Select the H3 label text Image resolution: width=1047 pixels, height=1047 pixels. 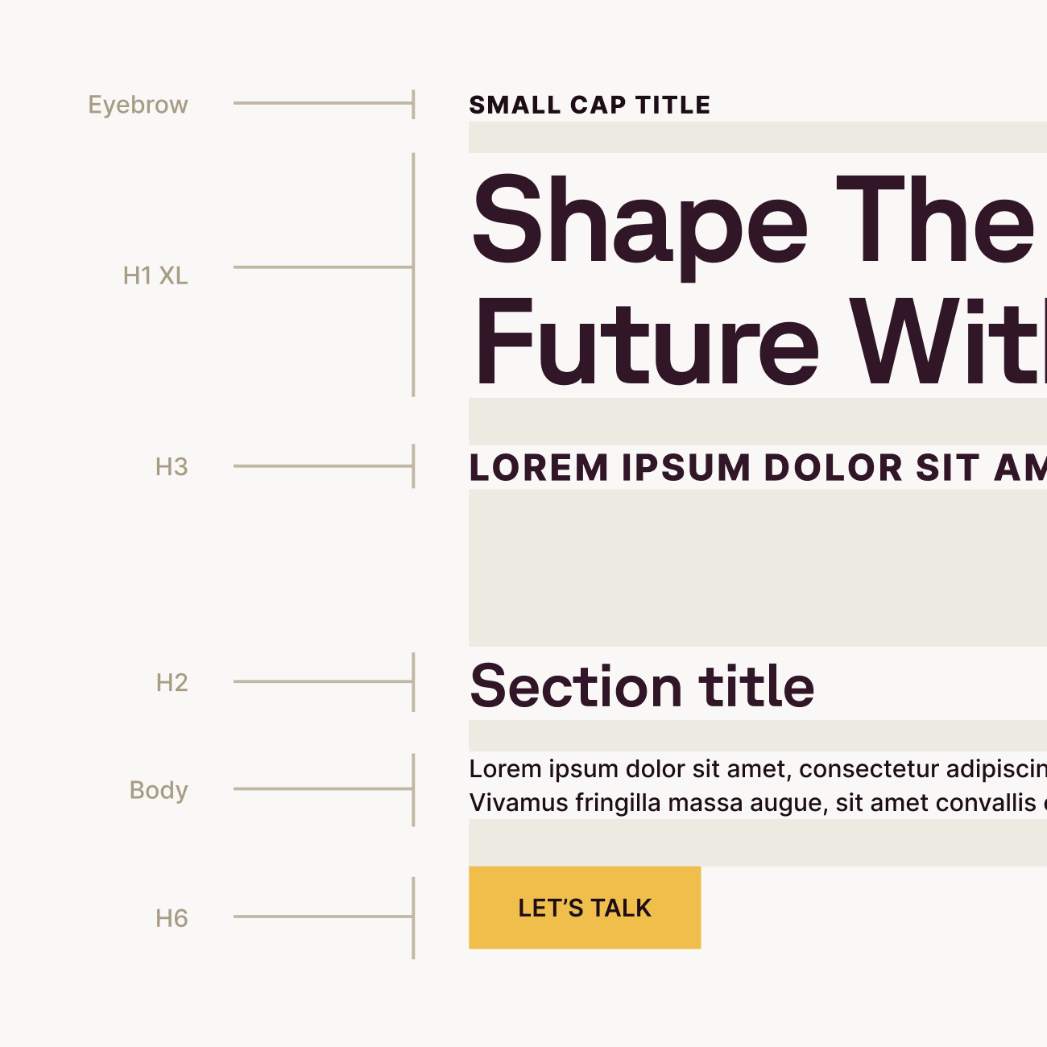pyautogui.click(x=172, y=466)
